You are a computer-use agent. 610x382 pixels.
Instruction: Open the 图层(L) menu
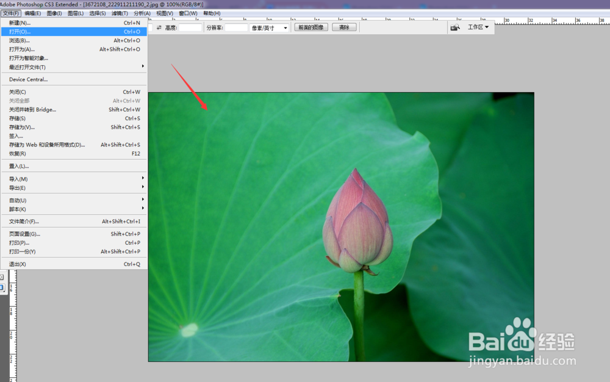click(x=76, y=13)
